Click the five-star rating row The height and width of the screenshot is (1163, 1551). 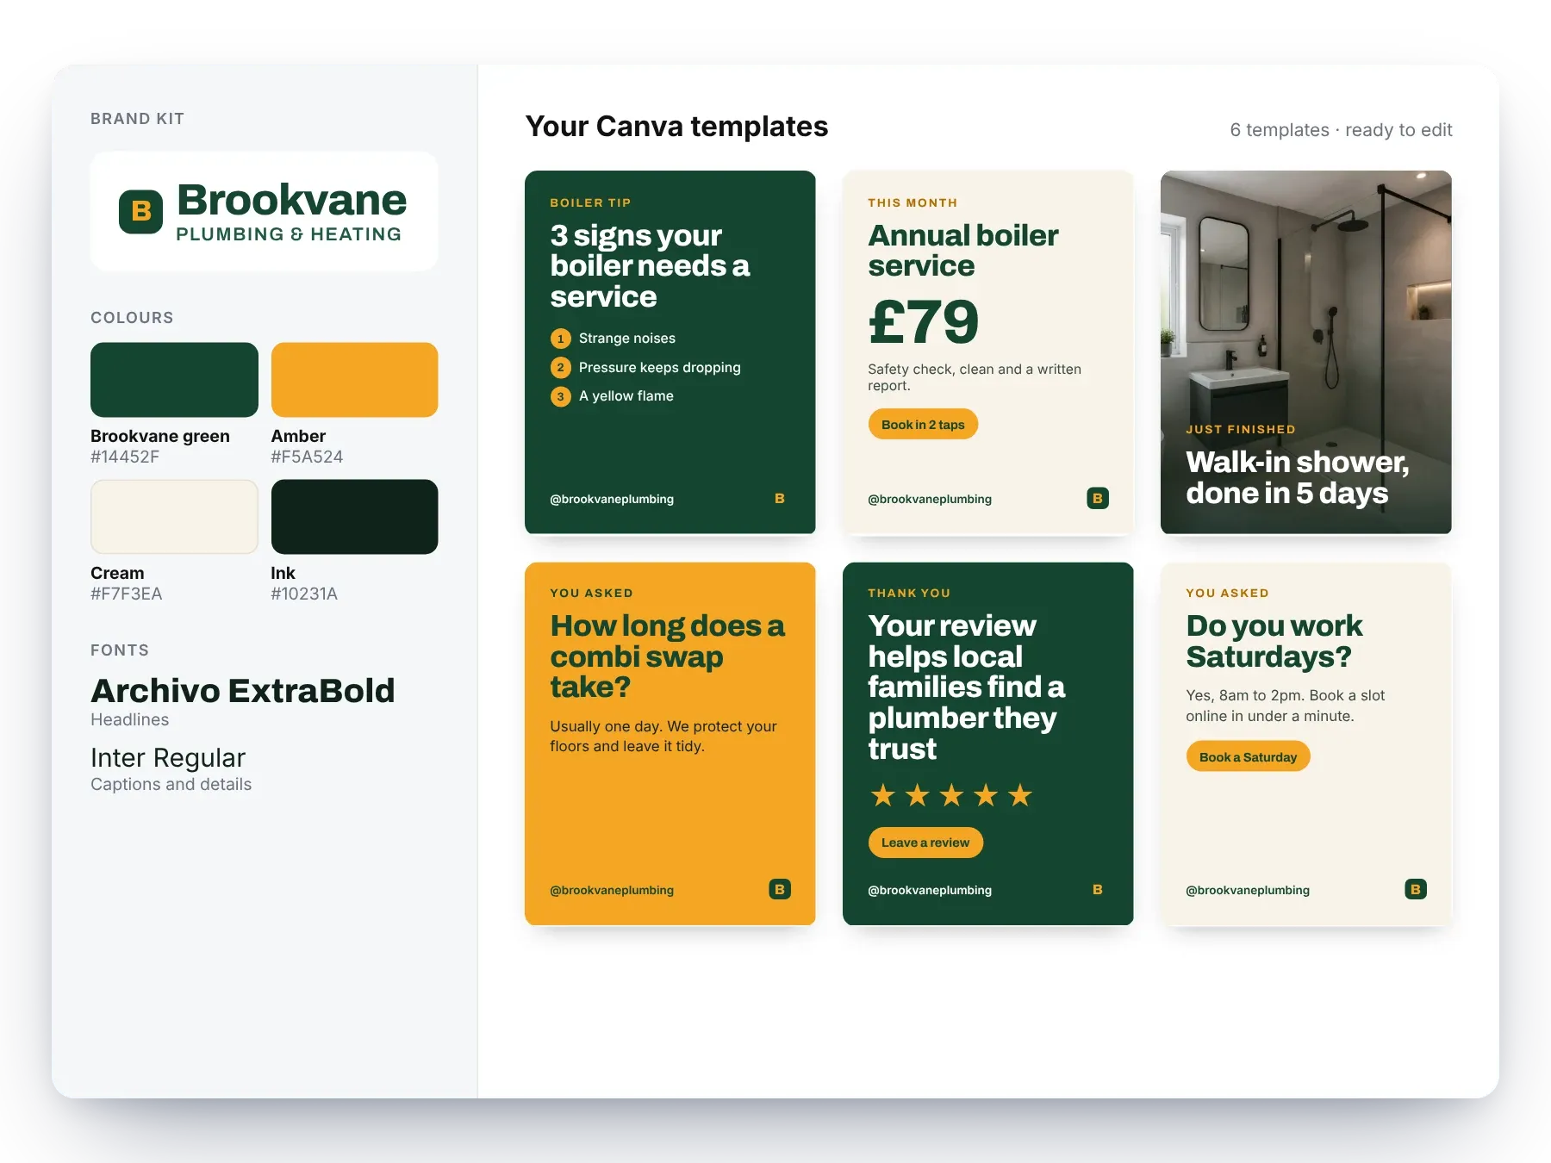[x=951, y=795]
